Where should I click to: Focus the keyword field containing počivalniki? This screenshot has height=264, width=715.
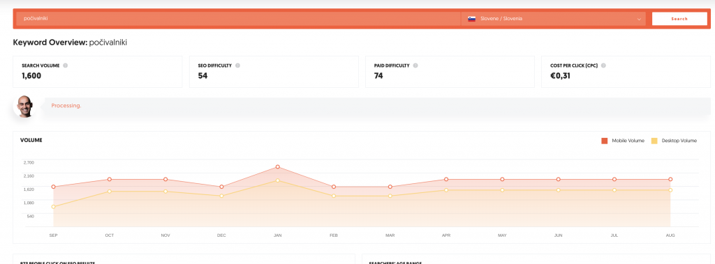239,19
